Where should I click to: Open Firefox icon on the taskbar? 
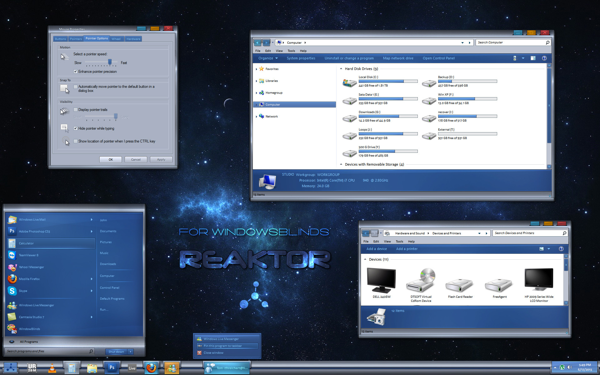[151, 368]
